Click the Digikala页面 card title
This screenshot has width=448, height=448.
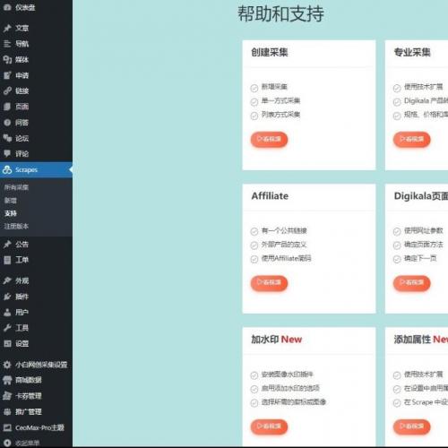(x=421, y=196)
